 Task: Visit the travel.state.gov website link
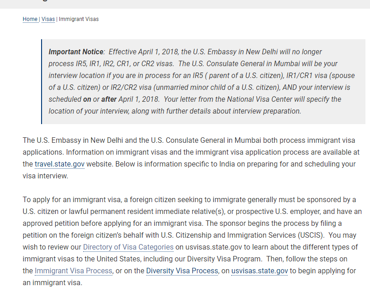[59, 164]
